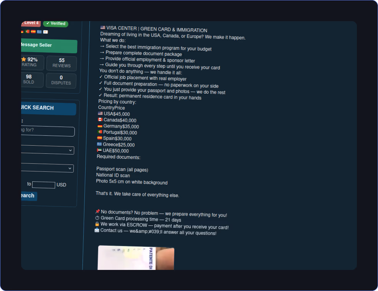Image resolution: width=378 pixels, height=291 pixels.
Task: Click the green Verified badge
Action: point(56,23)
